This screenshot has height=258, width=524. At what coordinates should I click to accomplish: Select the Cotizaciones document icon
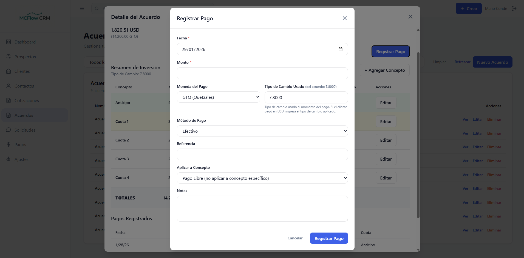pos(9,100)
